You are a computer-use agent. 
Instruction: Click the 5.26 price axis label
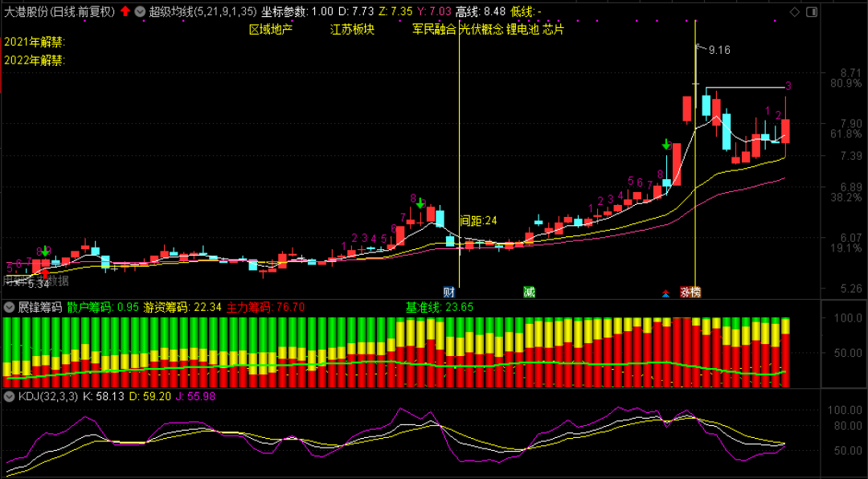tap(851, 289)
